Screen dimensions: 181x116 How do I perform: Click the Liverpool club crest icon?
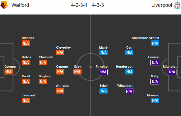point(177,5)
